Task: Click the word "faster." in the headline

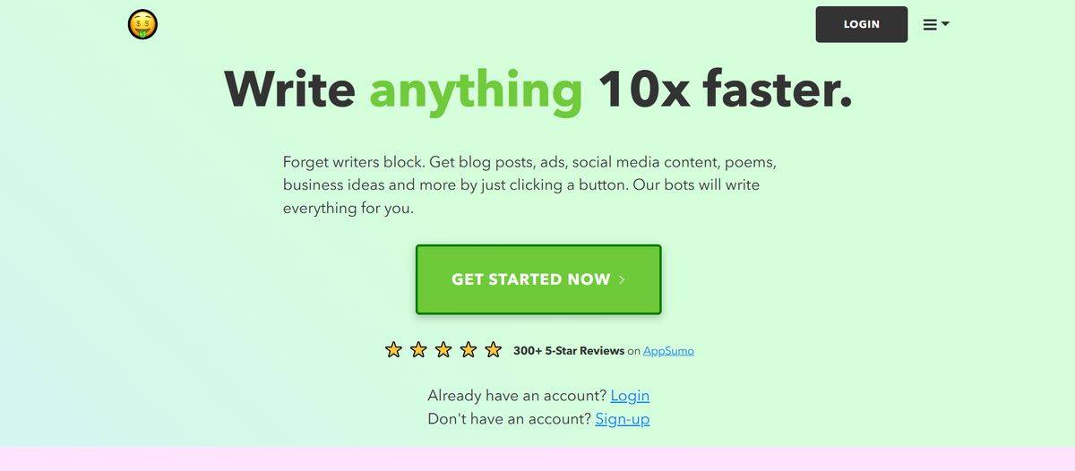Action: pos(777,90)
